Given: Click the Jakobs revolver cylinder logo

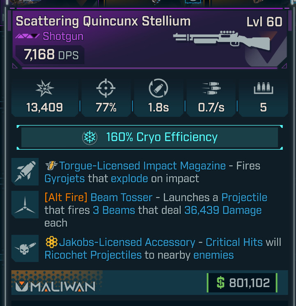Looking at the screenshot, I should pyautogui.click(x=51, y=242).
